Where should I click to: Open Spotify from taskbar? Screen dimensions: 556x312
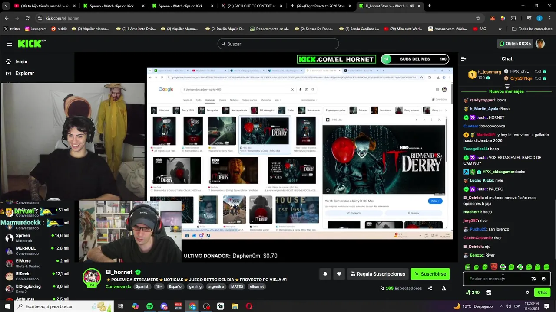pyautogui.click(x=149, y=306)
